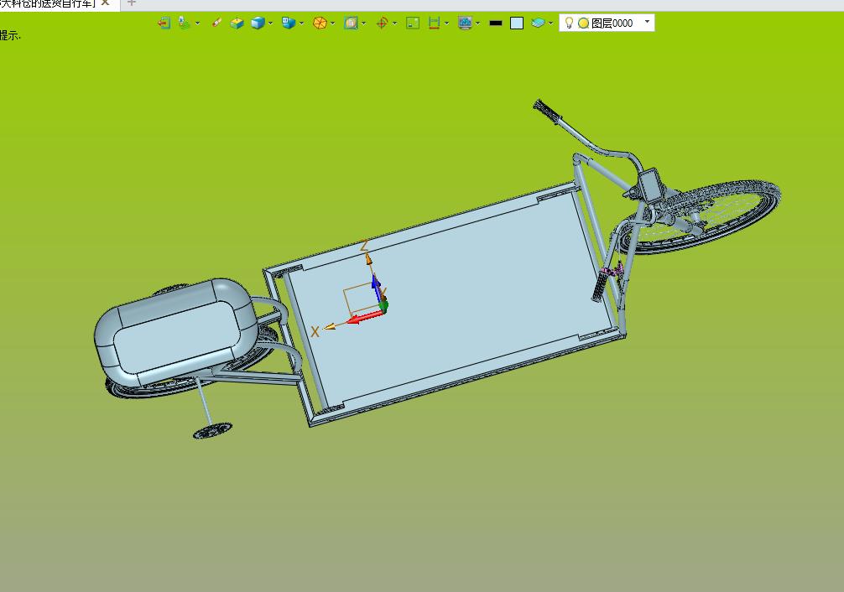Click the exit/return arrow icon in toolbar
Viewport: 844px width, 592px height.
pos(164,23)
